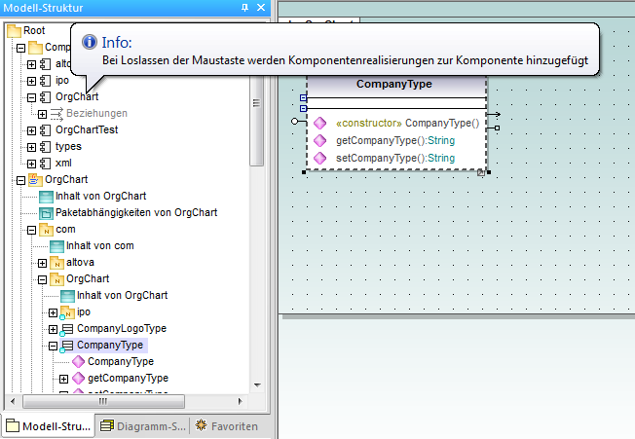Select the types component in tree
Viewport: 635px width, 439px height.
click(67, 146)
